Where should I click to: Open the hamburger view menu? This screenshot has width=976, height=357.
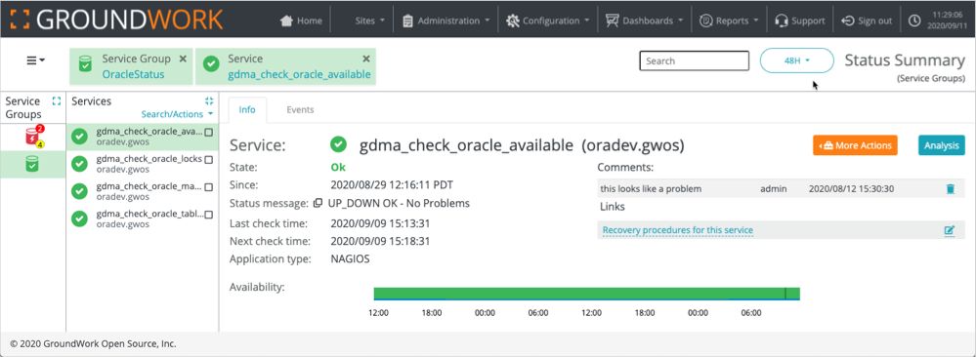tap(35, 60)
